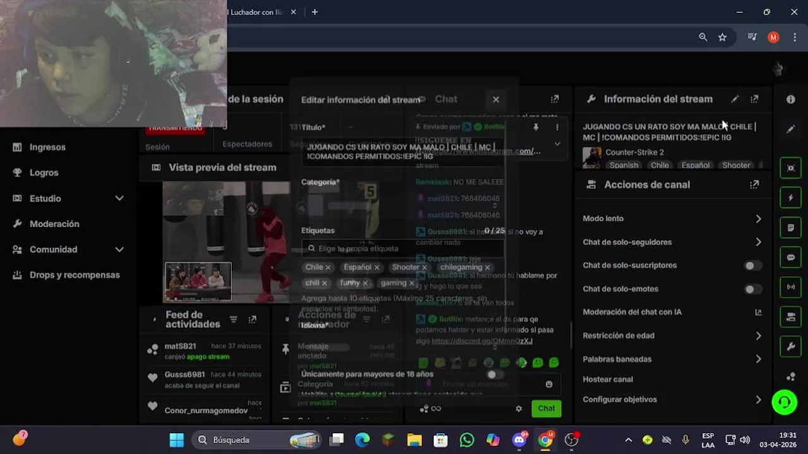Image resolution: width=808 pixels, height=454 pixels.
Task: Open the edit pencil in Información del stream header
Action: (x=735, y=99)
